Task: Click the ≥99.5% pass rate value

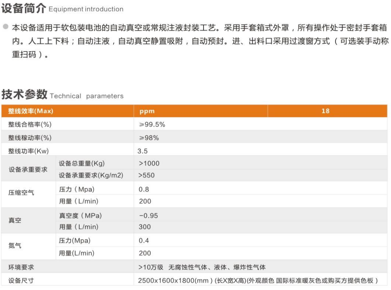Action: point(152,125)
